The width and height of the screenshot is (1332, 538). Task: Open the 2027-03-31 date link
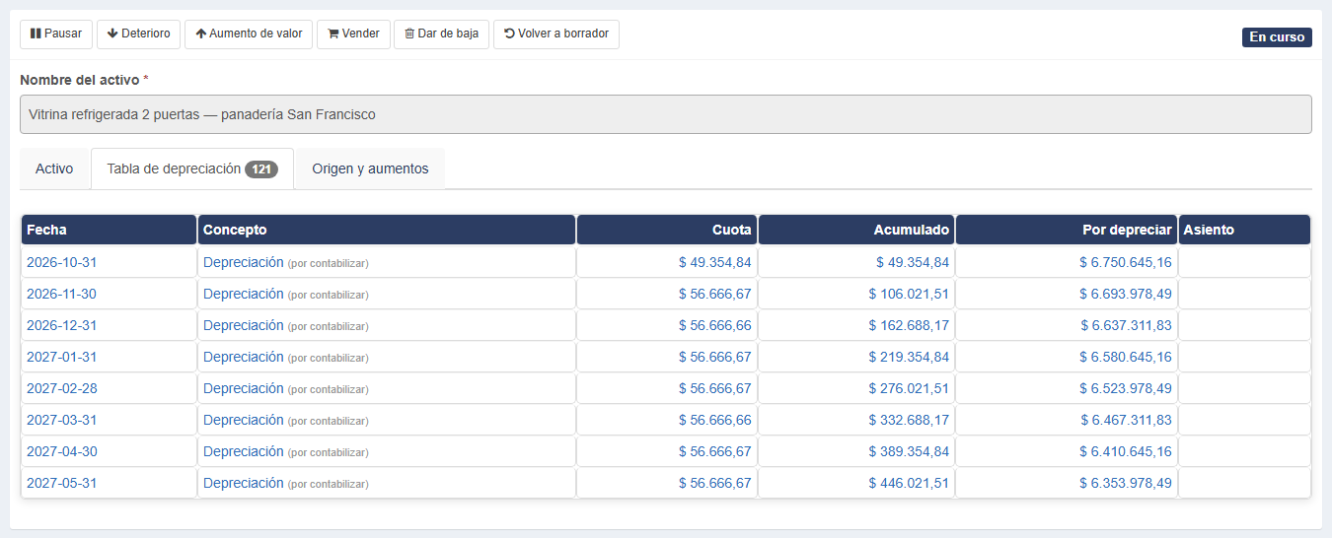coord(61,420)
